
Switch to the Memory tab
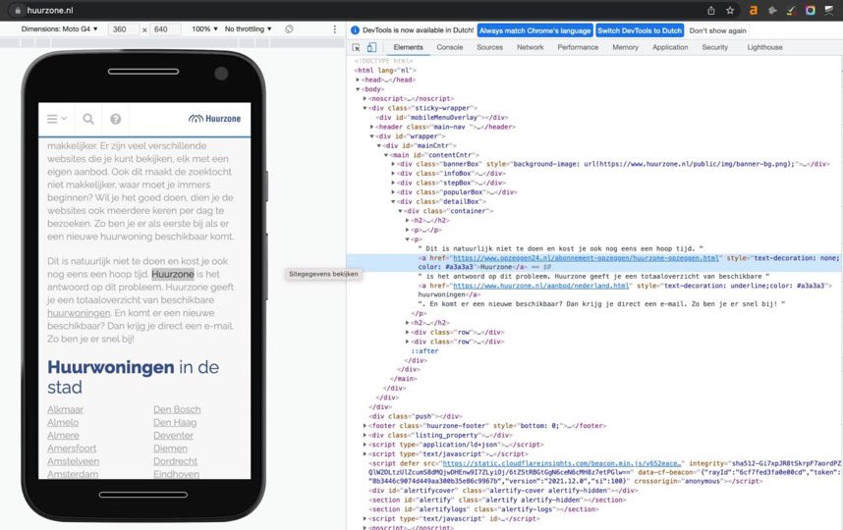625,47
